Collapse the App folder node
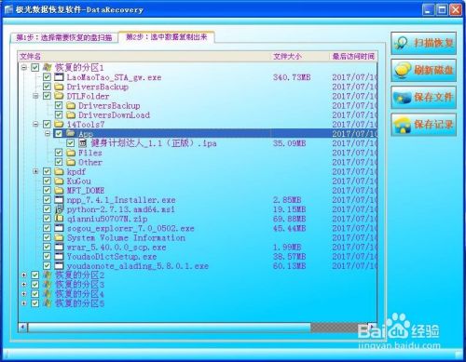The height and width of the screenshot is (362, 466). pyautogui.click(x=48, y=134)
